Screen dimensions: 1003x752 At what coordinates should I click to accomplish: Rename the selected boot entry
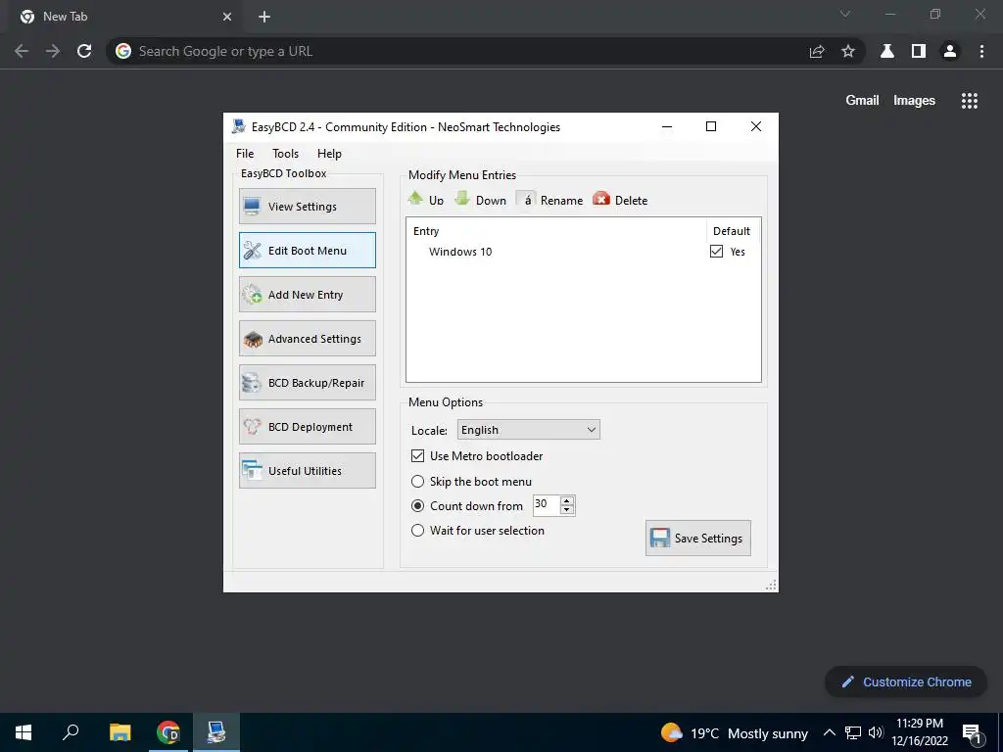(550, 200)
